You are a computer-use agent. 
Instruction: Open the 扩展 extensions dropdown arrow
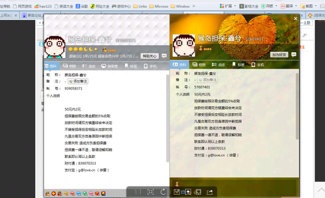(x=235, y=6)
